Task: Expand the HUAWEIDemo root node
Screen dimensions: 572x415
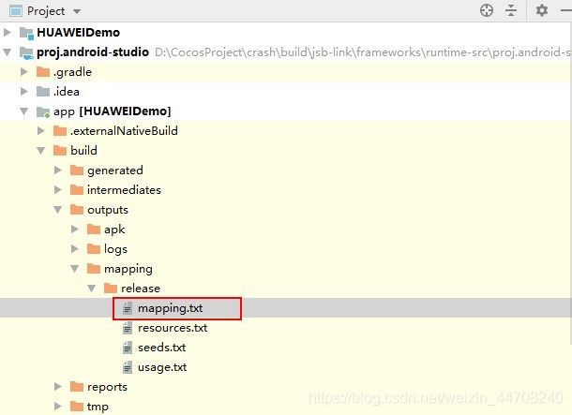Action: (7, 32)
